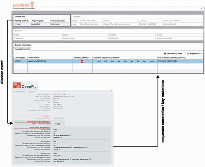The width and height of the screenshot is (205, 167).
Task: Collapse the OpenFlu isolate panel with red arrow
Action: coord(111,91)
